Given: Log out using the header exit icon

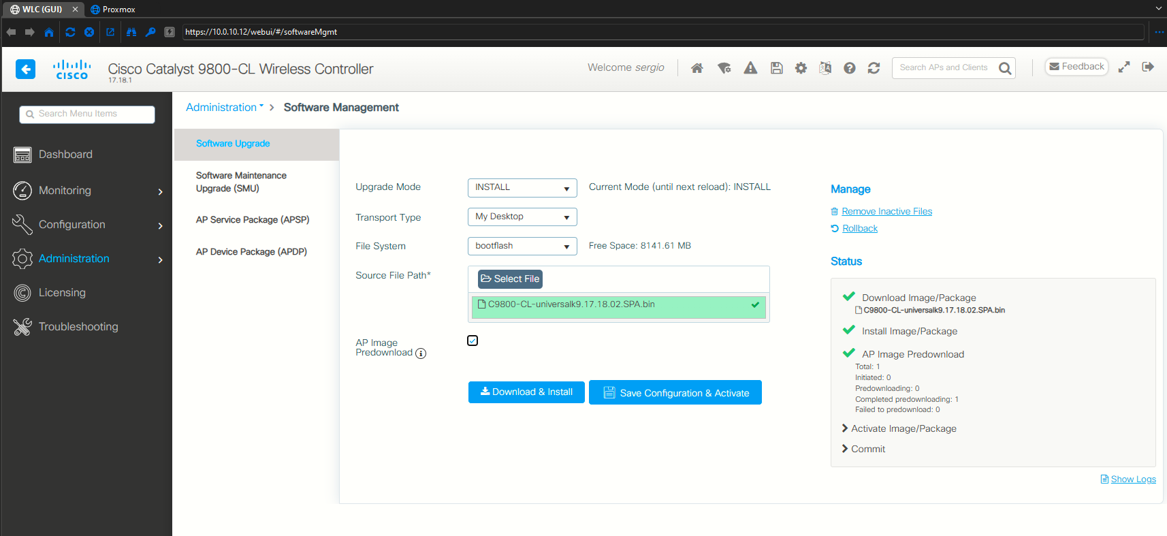Looking at the screenshot, I should pos(1148,67).
